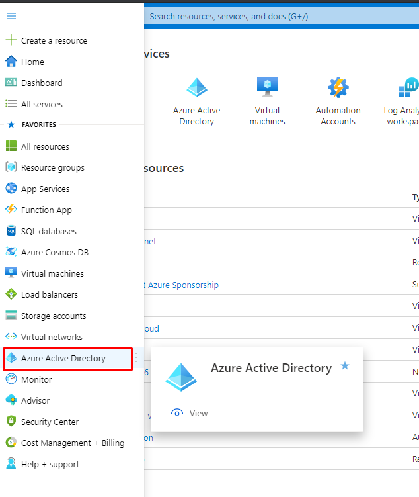The width and height of the screenshot is (419, 497).
Task: Open the Dashboard menu item
Action: 42,83
